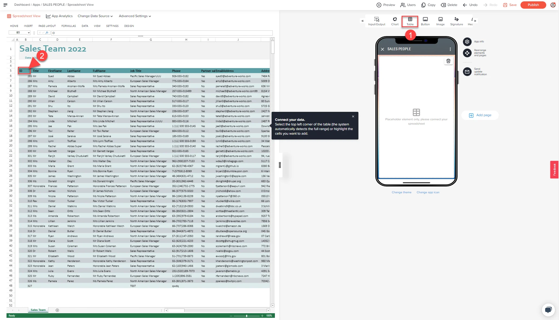Screen dimensions: 559x320
Task: Click Rearrange elements and pages icon
Action: coord(467,53)
